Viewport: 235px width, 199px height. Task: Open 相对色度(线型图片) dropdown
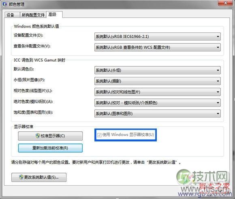coord(157,92)
